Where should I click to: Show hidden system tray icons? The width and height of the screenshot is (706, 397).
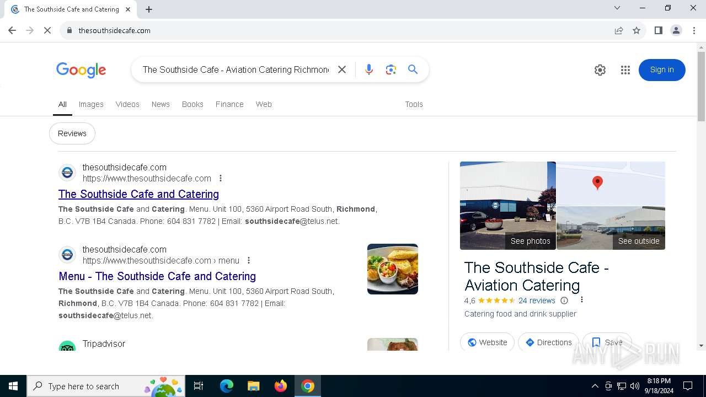(x=595, y=386)
